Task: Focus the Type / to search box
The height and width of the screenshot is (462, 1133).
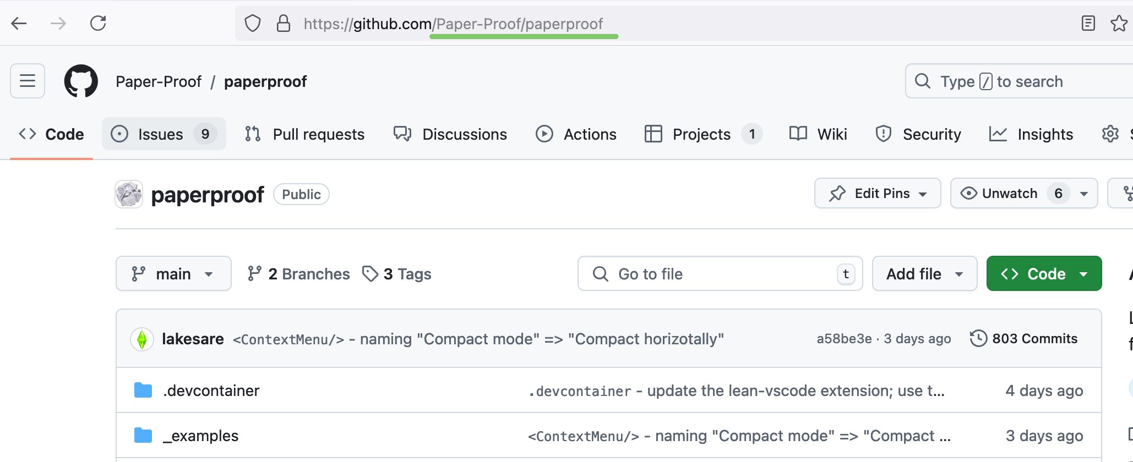Action: pos(1018,81)
